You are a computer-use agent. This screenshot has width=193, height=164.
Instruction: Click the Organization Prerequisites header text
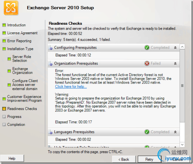click(x=76, y=64)
